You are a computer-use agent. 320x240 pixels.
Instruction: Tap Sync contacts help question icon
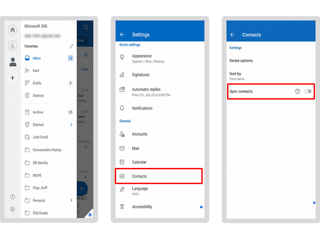pyautogui.click(x=298, y=91)
